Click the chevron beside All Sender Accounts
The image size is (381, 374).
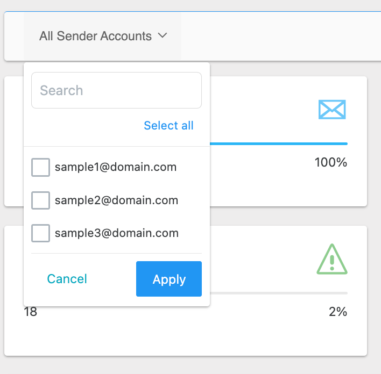tap(163, 35)
